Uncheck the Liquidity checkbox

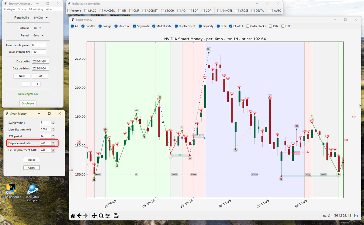coord(200,26)
